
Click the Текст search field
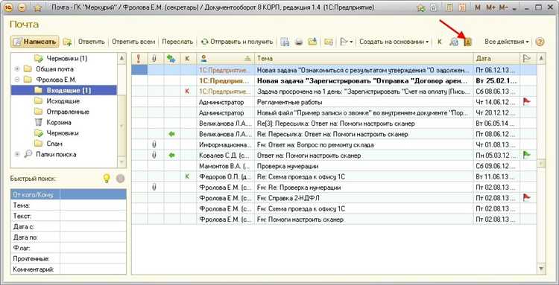(x=92, y=216)
